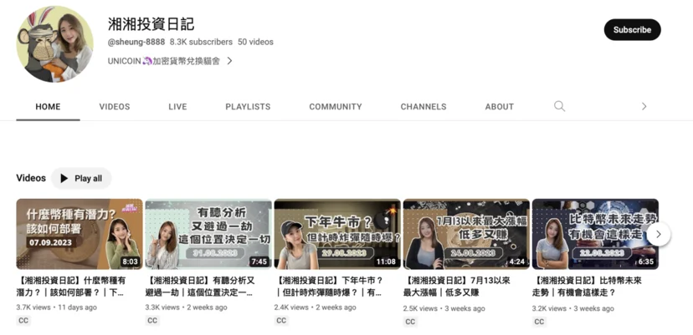Subscribe to the channel
This screenshot has height=335, width=693.
632,30
